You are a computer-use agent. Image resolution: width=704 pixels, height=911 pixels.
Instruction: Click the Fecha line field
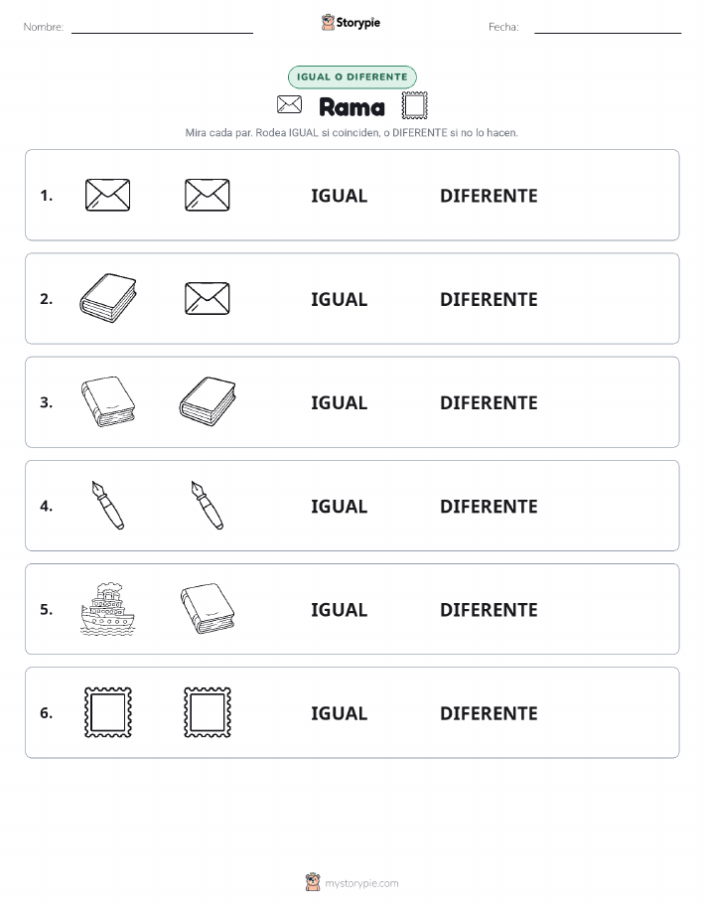pyautogui.click(x=608, y=27)
